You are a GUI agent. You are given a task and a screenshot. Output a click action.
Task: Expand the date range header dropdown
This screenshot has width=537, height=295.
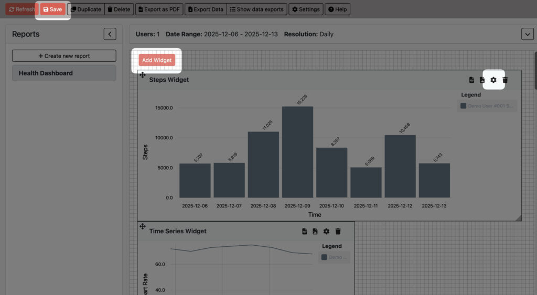pos(527,34)
